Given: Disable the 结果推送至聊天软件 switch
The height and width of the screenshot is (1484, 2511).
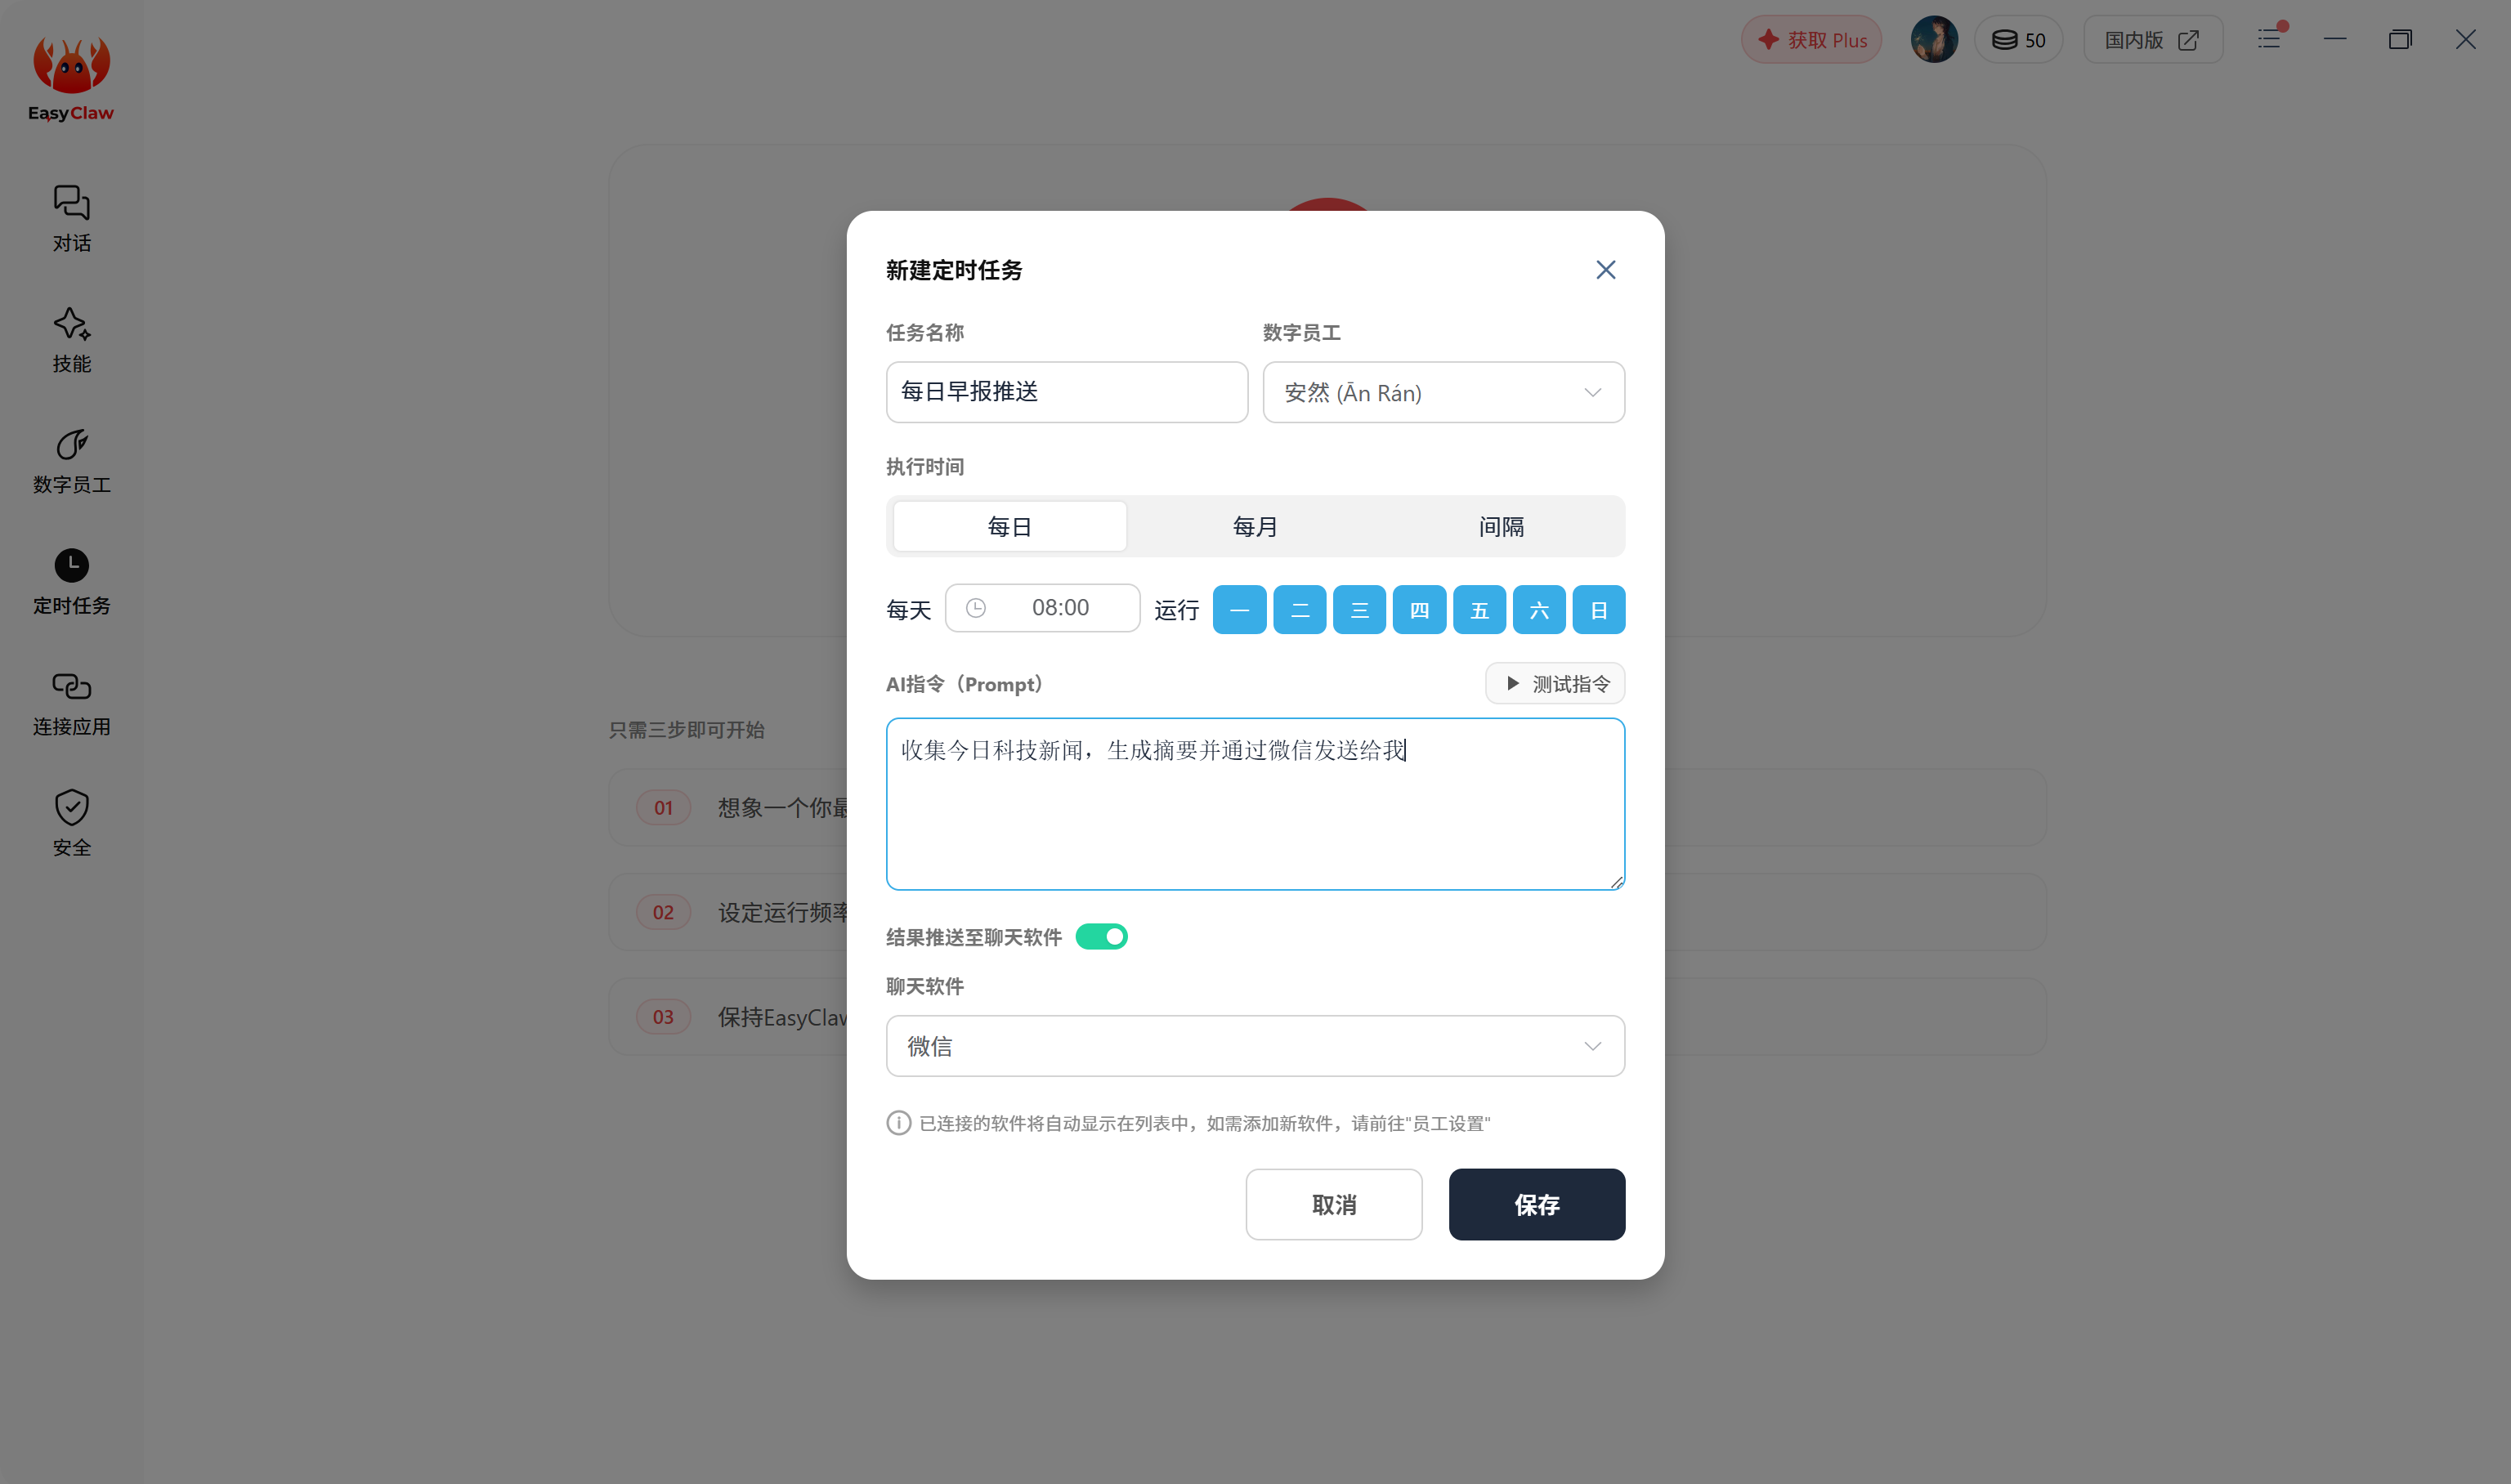Looking at the screenshot, I should 1101,936.
